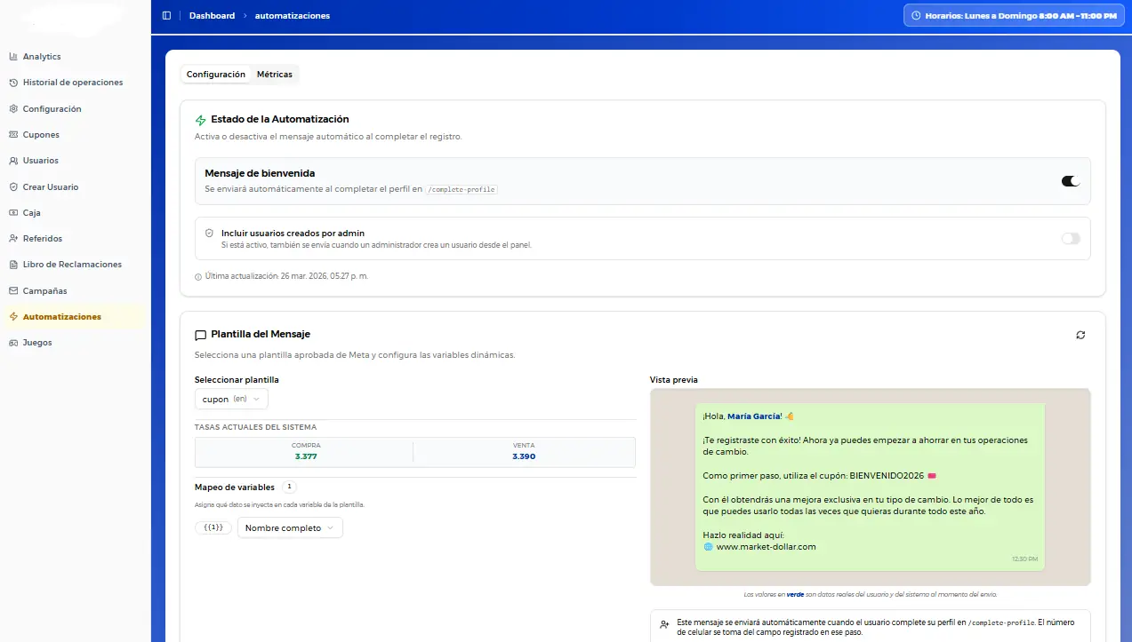Click the variable count badge beside Mapeo de variables

click(x=290, y=487)
